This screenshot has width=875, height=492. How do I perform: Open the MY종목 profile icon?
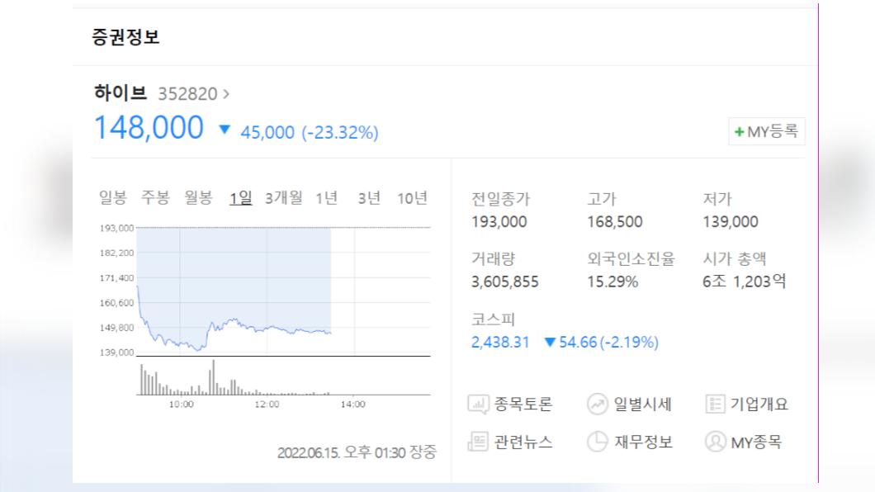click(x=715, y=442)
